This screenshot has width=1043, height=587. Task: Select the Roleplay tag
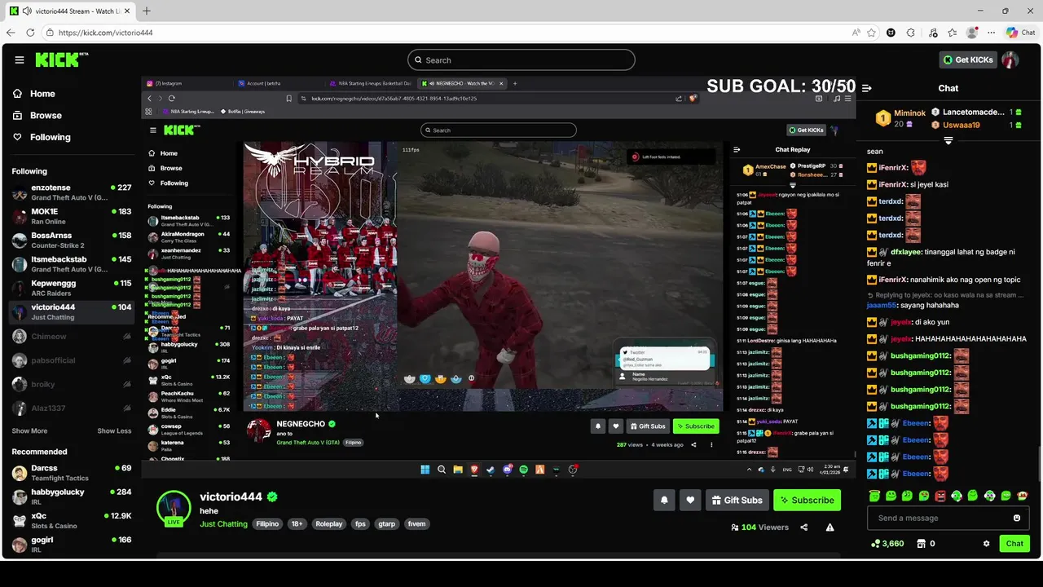coord(329,524)
